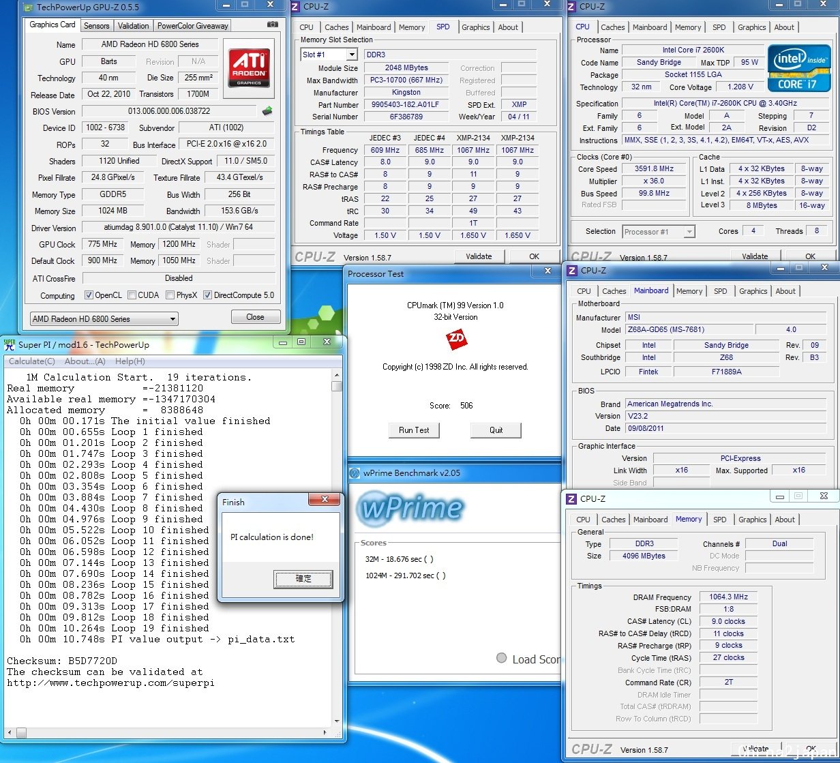Close the PI calculation Finish dialog

[324, 499]
